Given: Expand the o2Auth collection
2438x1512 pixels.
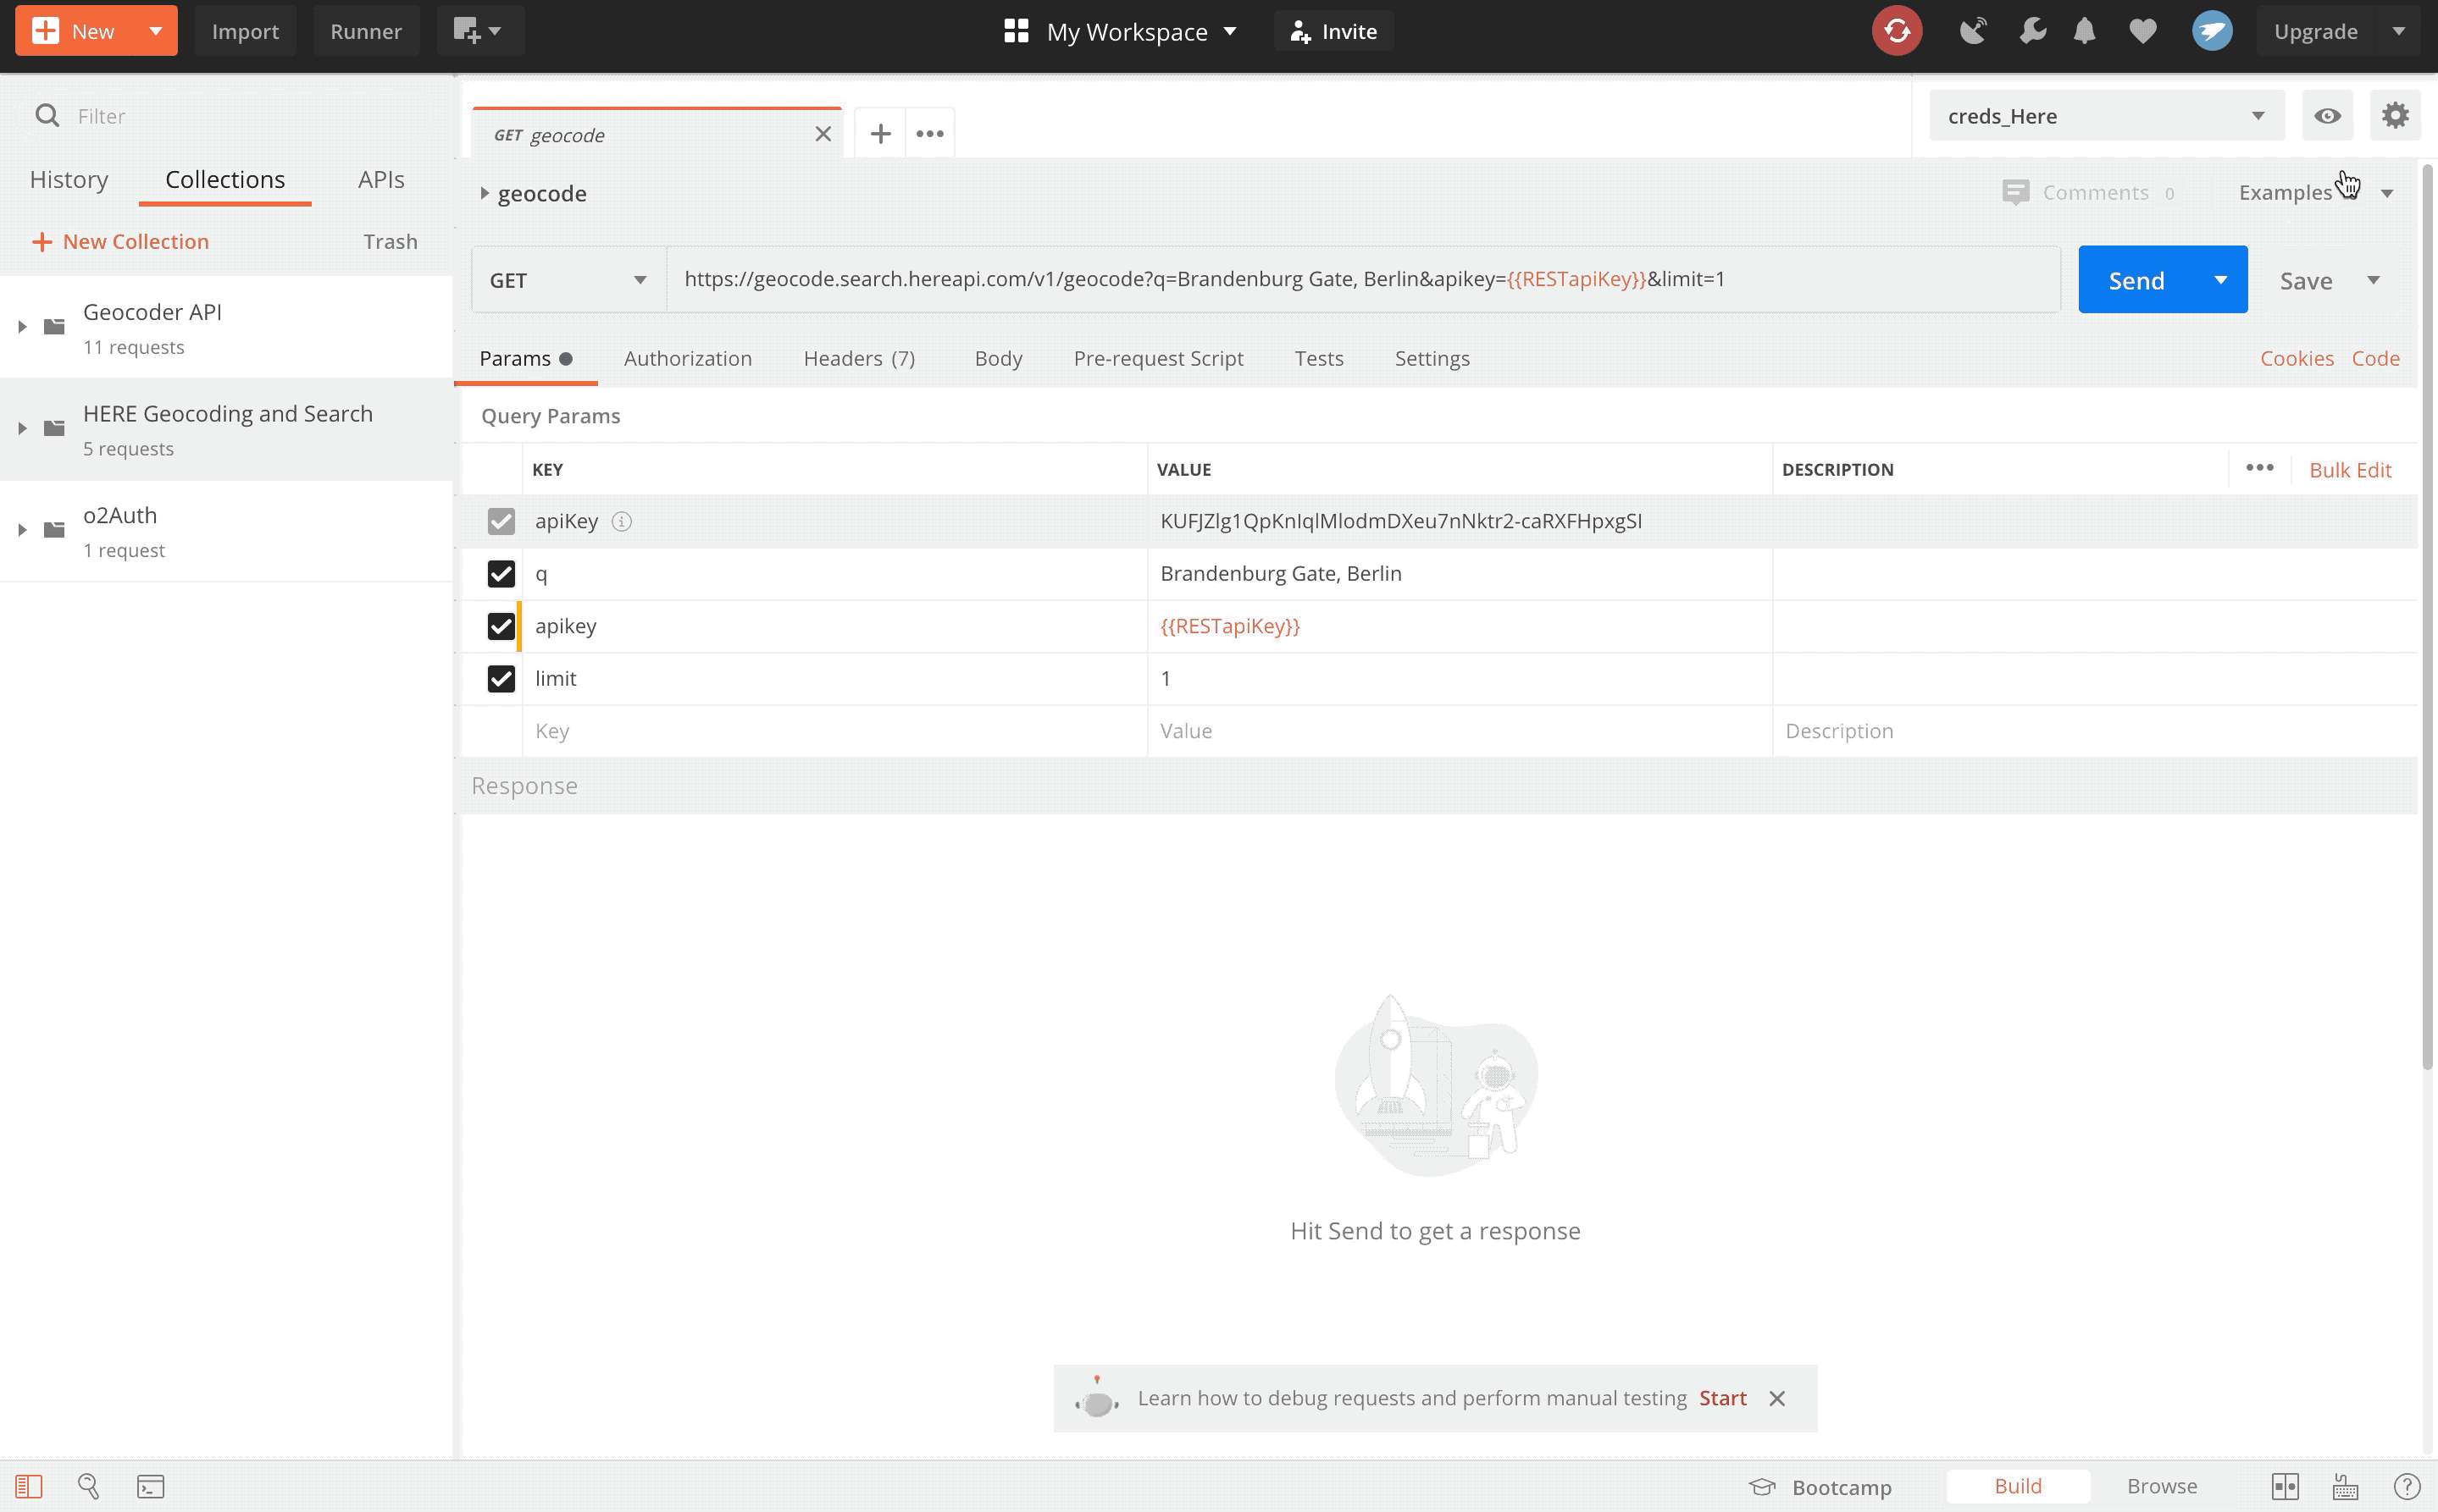Looking at the screenshot, I should pyautogui.click(x=22, y=530).
